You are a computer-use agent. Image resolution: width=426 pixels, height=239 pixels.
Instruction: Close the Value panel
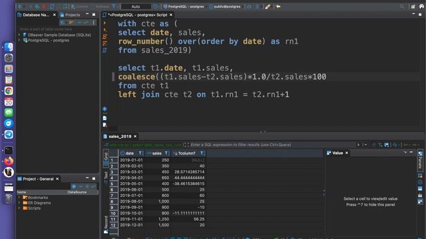347,153
